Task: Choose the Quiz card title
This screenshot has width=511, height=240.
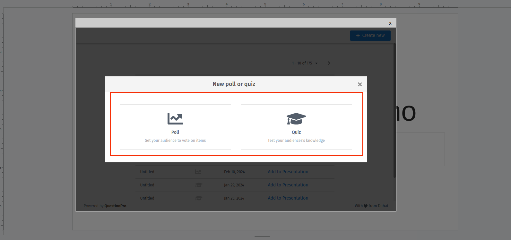Action: 296,132
